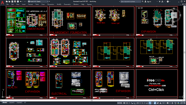
Task: Open object snap settings dropdown arrow
Action: [152, 103]
